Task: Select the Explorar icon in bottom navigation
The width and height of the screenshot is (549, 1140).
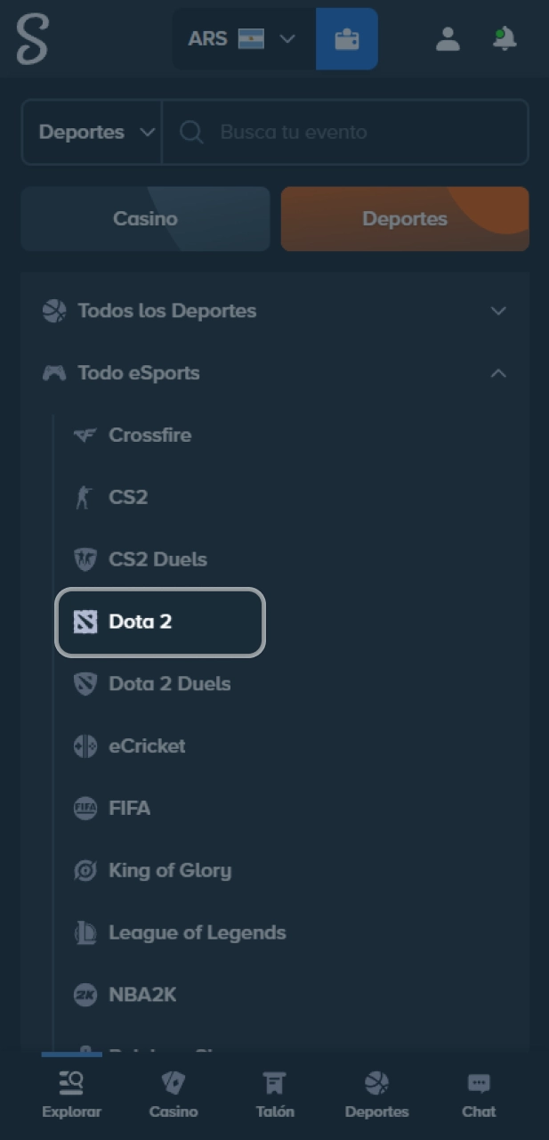Action: (71, 1093)
